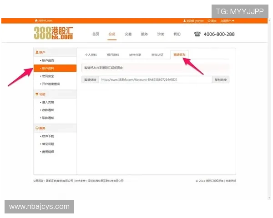Open 软件下载 in the sidebar
The height and width of the screenshot is (218, 273).
click(48, 136)
